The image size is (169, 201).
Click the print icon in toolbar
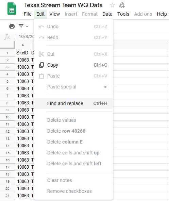[x=12, y=26]
